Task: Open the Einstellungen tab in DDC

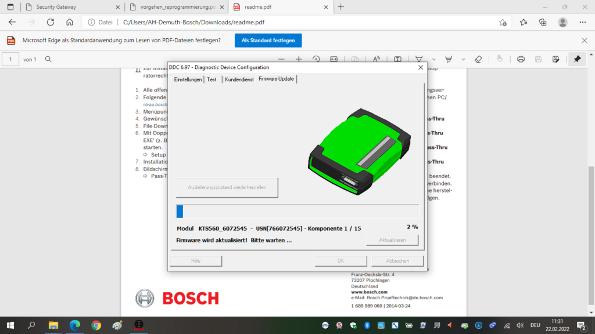Action: pyautogui.click(x=188, y=79)
